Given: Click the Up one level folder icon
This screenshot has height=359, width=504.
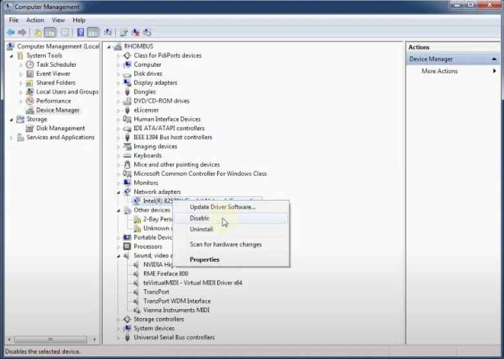Looking at the screenshot, I should pyautogui.click(x=38, y=32).
